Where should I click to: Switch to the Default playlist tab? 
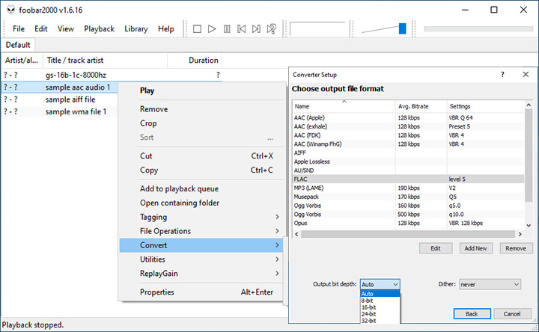click(18, 45)
